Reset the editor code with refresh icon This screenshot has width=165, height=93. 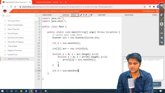[x=86, y=15]
